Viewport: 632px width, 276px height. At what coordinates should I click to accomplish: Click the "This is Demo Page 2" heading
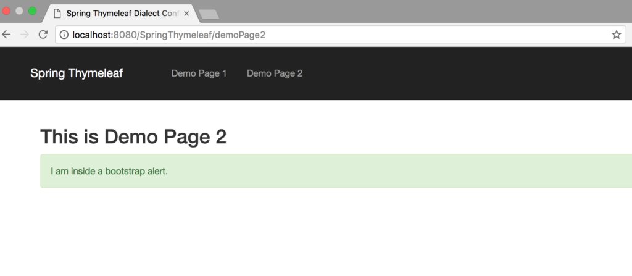tap(133, 136)
